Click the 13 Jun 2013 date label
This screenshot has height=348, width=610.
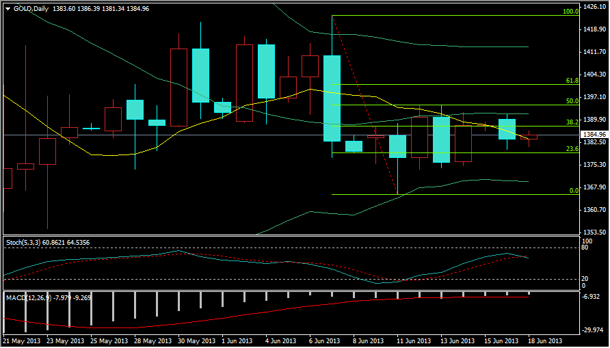pyautogui.click(x=459, y=341)
